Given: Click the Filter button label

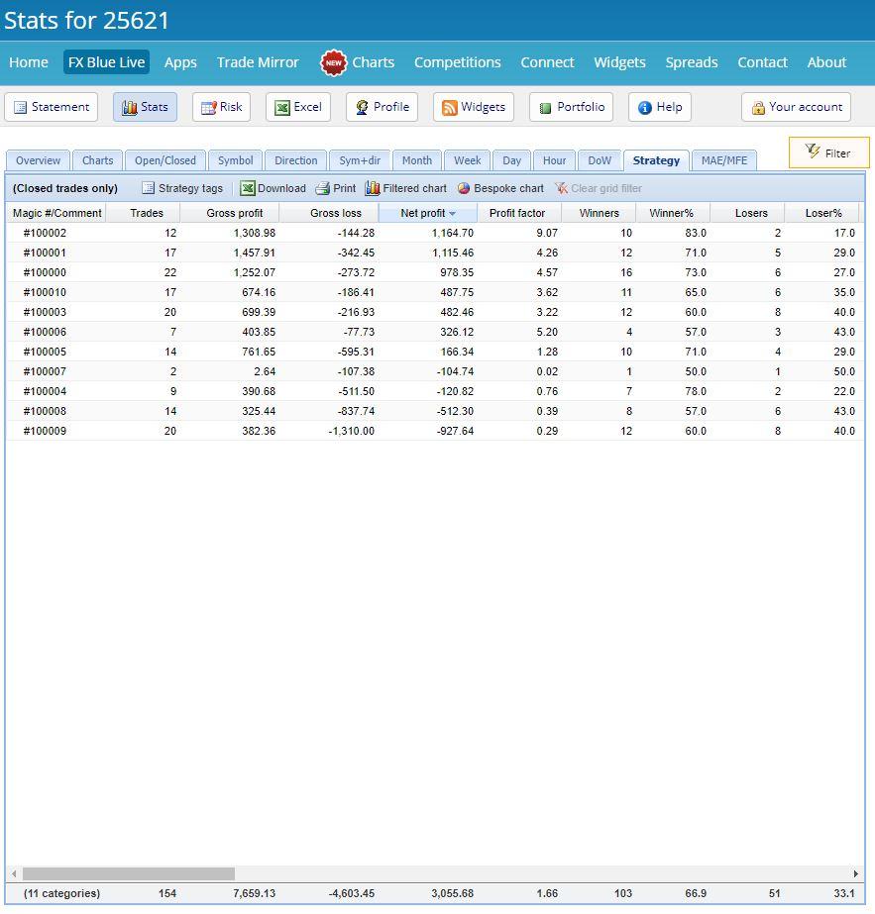Looking at the screenshot, I should 837,153.
